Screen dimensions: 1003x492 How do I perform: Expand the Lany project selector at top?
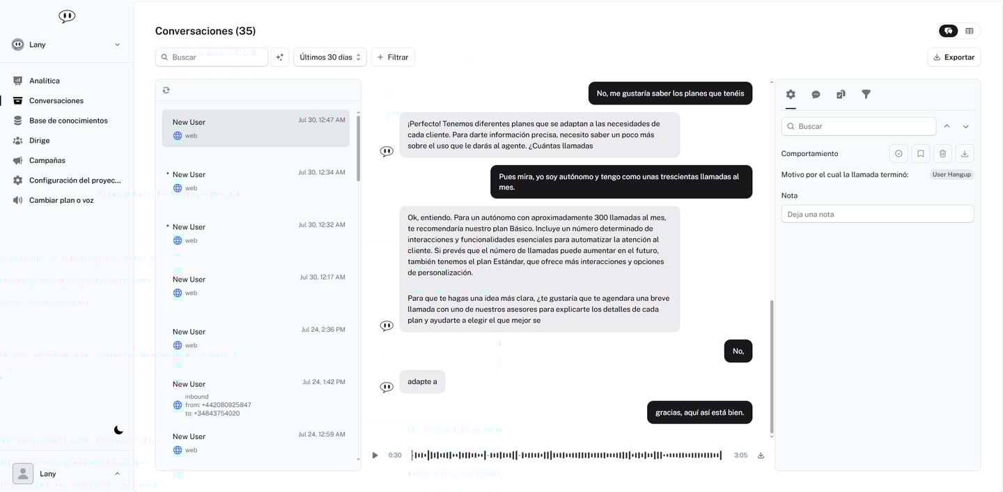click(x=66, y=45)
